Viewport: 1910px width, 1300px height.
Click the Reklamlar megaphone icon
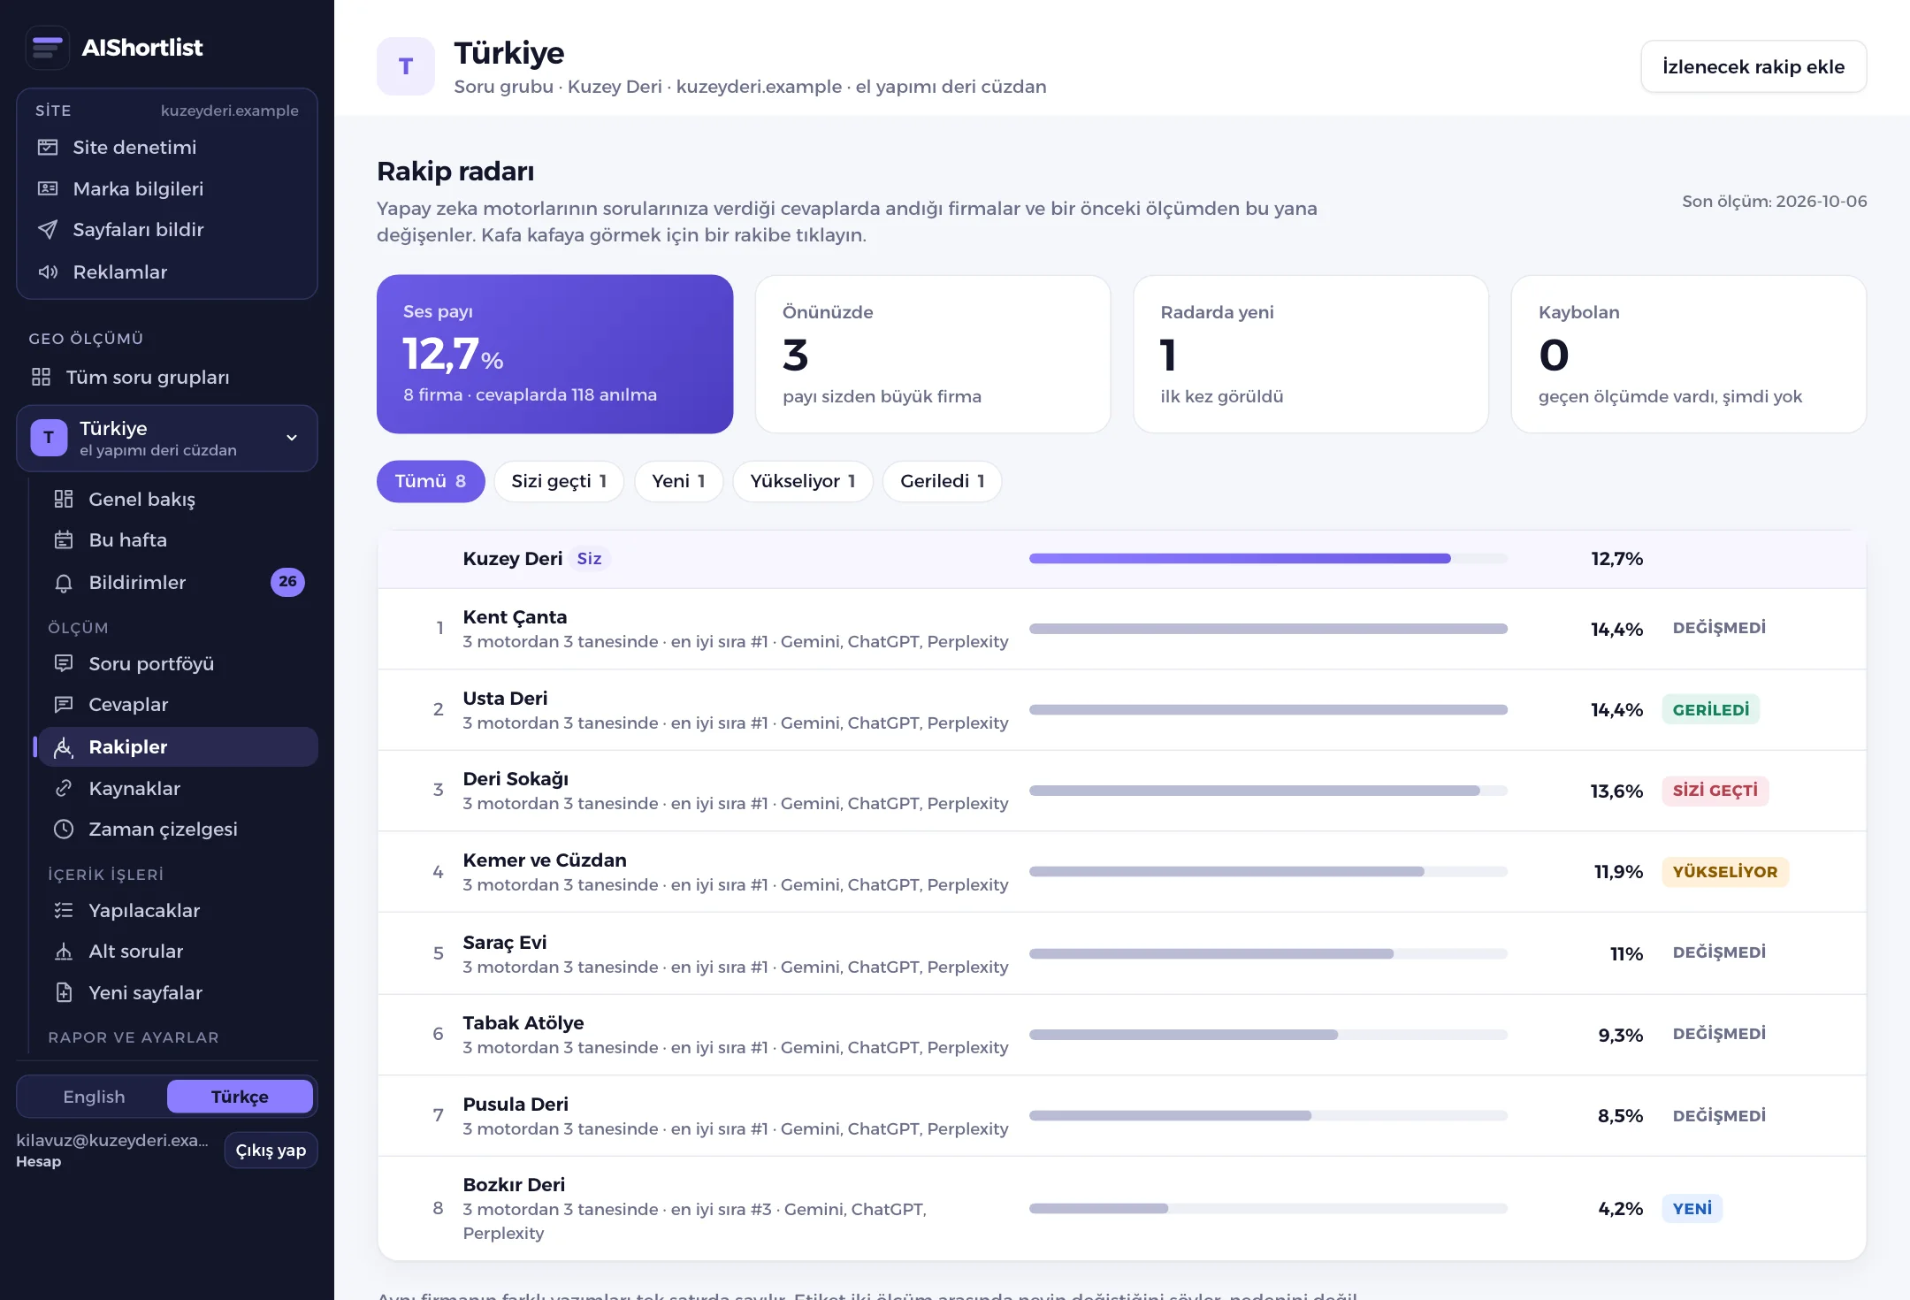(48, 271)
